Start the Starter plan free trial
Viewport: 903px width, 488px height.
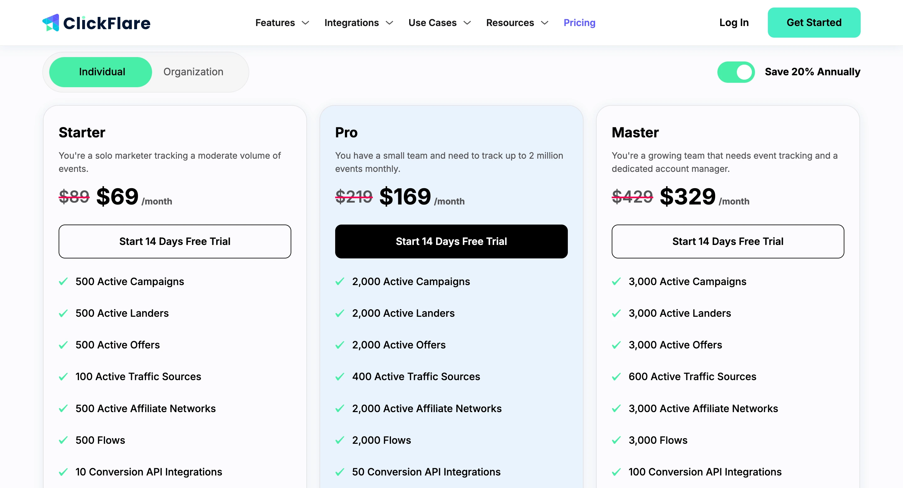(x=175, y=241)
